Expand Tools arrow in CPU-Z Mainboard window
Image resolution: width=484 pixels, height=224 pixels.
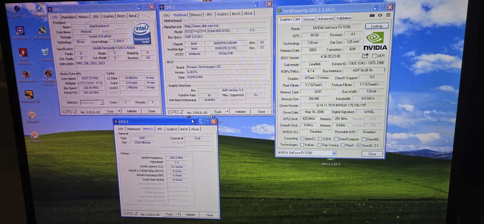tap(227, 112)
